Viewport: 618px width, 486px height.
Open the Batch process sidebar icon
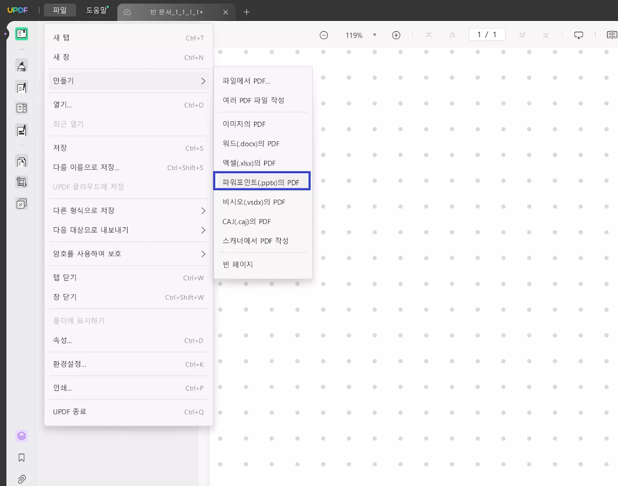(22, 203)
